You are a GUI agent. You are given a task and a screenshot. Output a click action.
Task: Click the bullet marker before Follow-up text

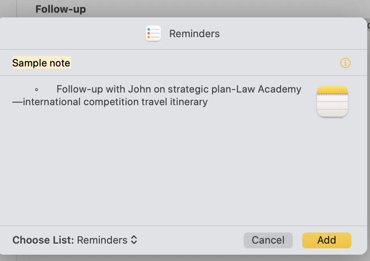(36, 90)
